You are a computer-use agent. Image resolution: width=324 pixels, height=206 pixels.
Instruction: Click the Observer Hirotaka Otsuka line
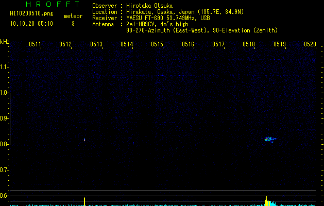[132, 6]
